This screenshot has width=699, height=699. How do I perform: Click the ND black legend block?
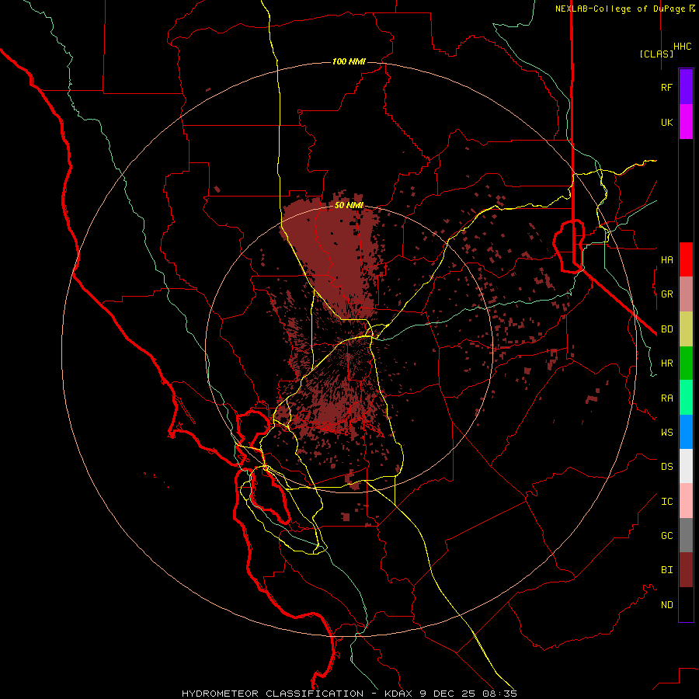tap(686, 604)
